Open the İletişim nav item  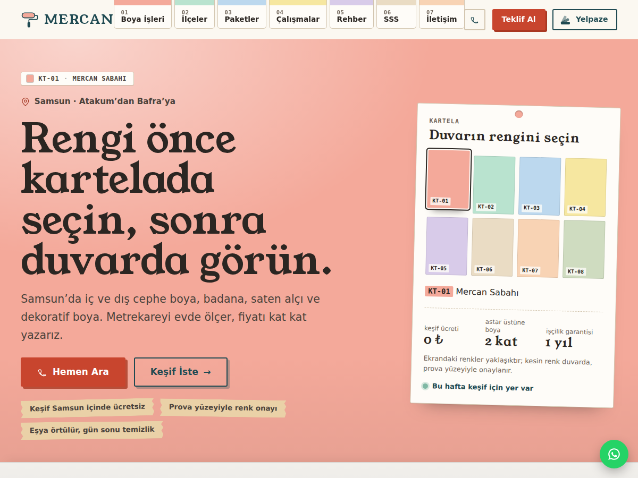[x=442, y=14]
